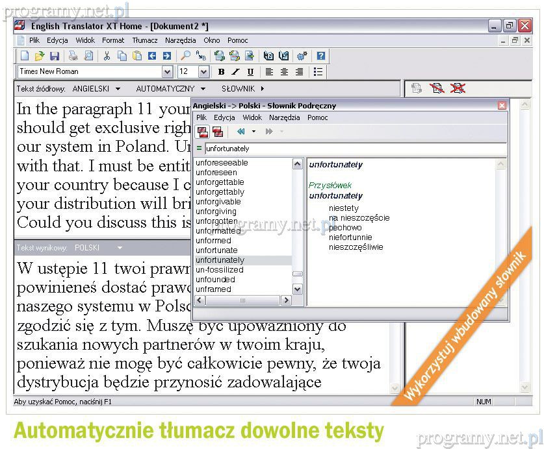Viewport: 544px width, 449px height.
Task: Open Narzędzia menu in dictionary window
Action: (284, 117)
